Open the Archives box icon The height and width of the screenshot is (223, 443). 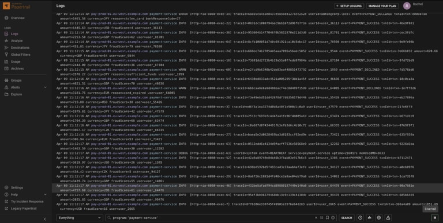tap(6, 68)
